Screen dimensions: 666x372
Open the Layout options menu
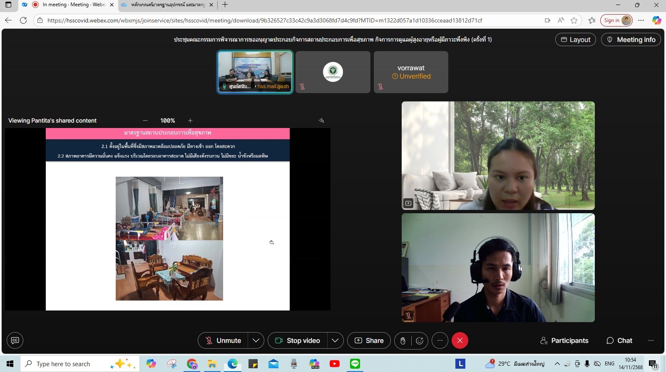pyautogui.click(x=575, y=39)
